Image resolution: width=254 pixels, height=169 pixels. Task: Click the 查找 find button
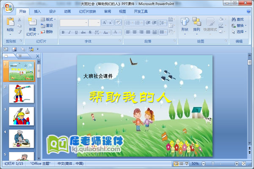click(x=237, y=19)
